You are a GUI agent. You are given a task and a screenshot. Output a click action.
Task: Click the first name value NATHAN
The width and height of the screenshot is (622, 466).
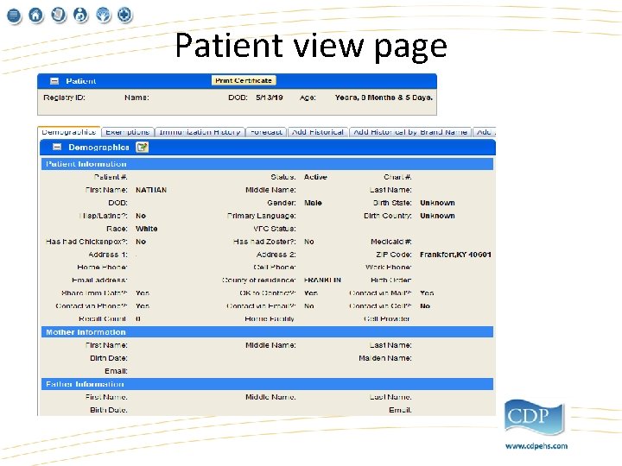(151, 190)
